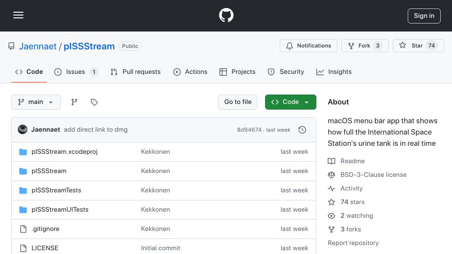The height and width of the screenshot is (254, 452).
Task: Click the pISSStreamUITests folder icon
Action: click(23, 210)
